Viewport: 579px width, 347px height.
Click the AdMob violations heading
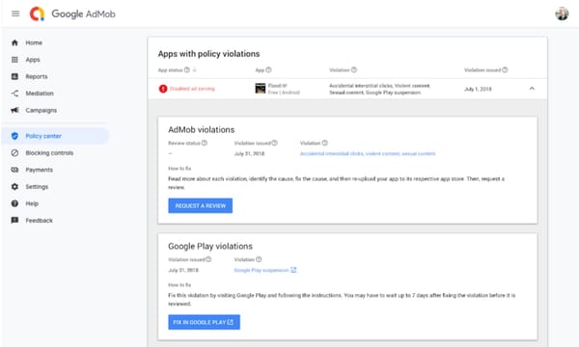point(202,130)
